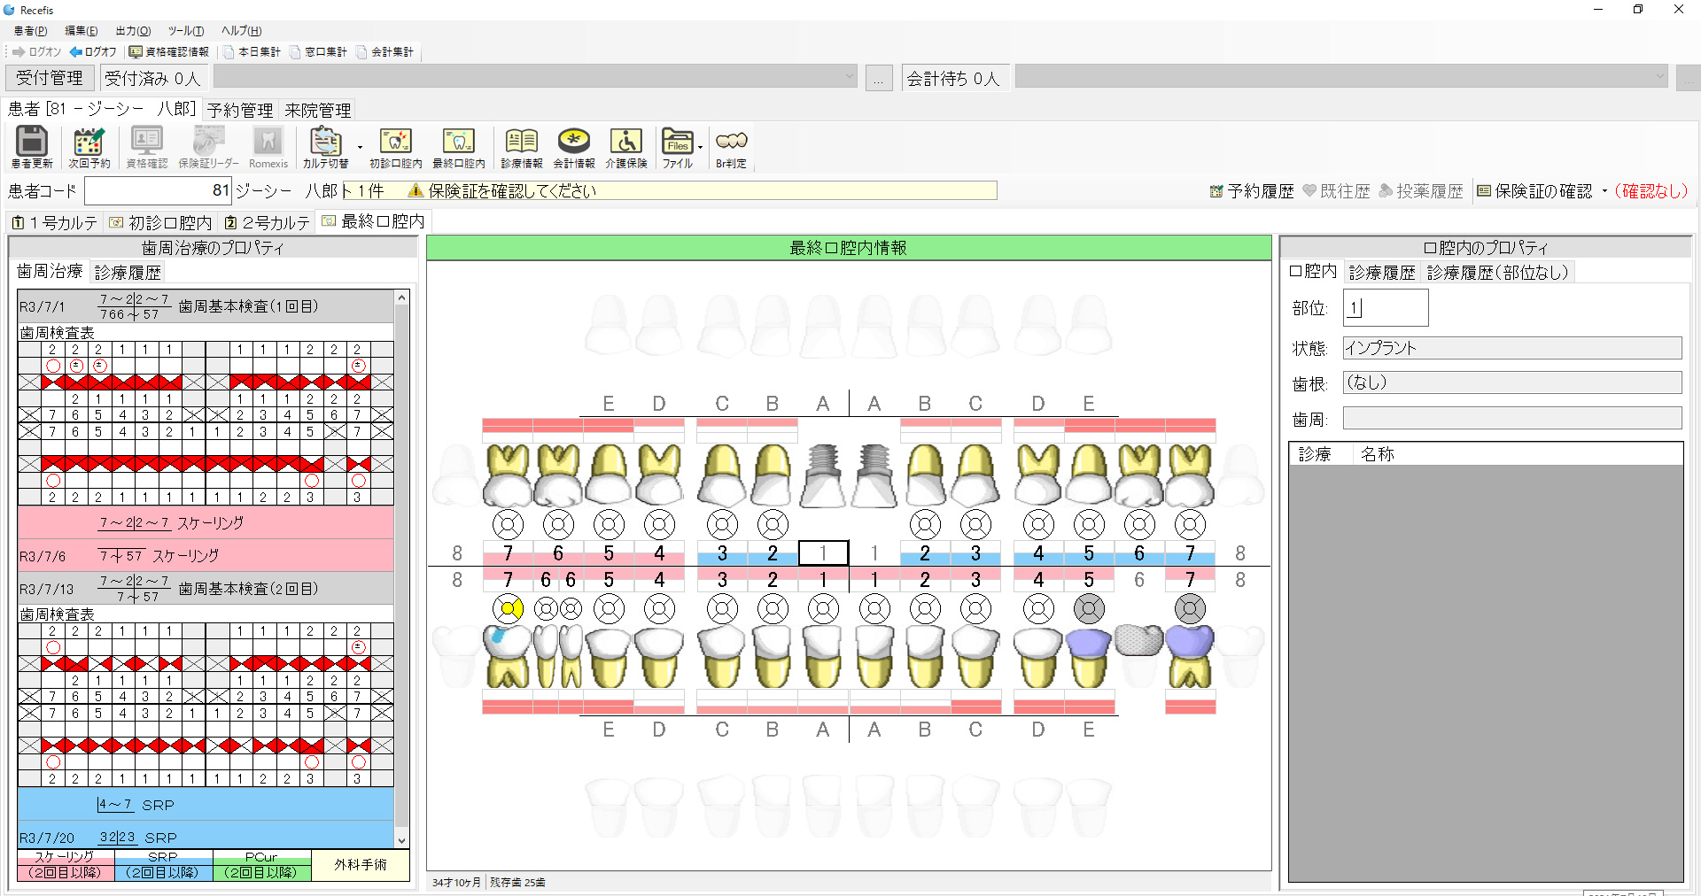Open the 出力(O) menu
This screenshot has height=896, width=1701.
tap(133, 31)
